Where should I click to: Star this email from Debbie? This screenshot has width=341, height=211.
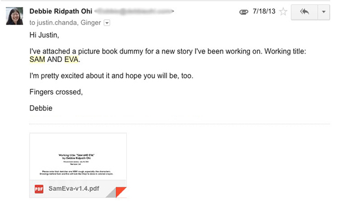click(x=283, y=11)
